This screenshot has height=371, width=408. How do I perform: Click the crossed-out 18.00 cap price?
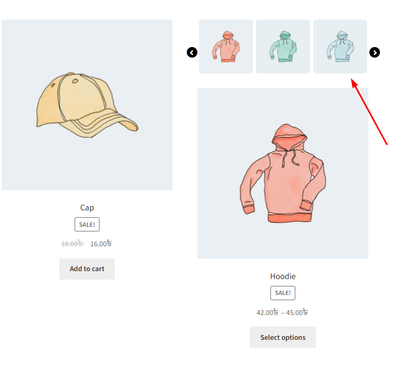click(72, 244)
